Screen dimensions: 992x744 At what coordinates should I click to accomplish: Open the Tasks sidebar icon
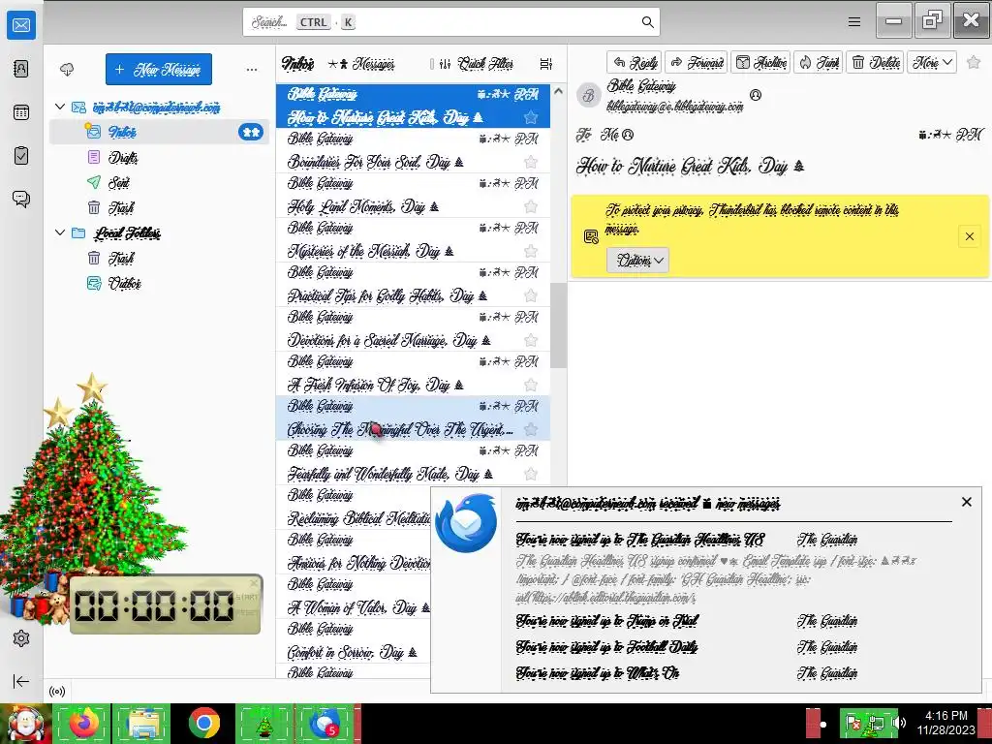click(x=21, y=156)
